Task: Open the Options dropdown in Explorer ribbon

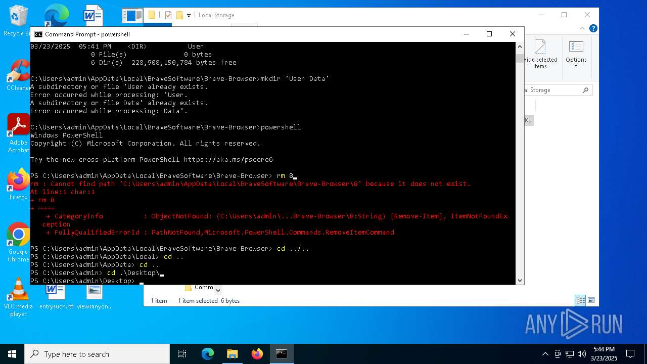Action: pyautogui.click(x=576, y=55)
